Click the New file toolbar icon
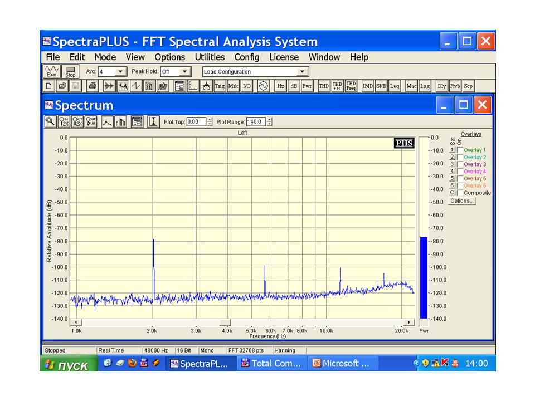The height and width of the screenshot is (401, 535). click(49, 86)
